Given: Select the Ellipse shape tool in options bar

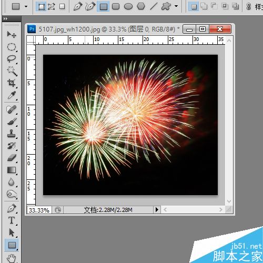Looking at the screenshot, I should click(128, 7).
